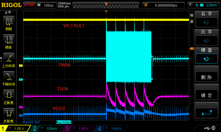Image resolution: width=221 pixels, height=132 pixels.
Task: Select the 负脉宽 negative pulse width icon
Action: 9,113
